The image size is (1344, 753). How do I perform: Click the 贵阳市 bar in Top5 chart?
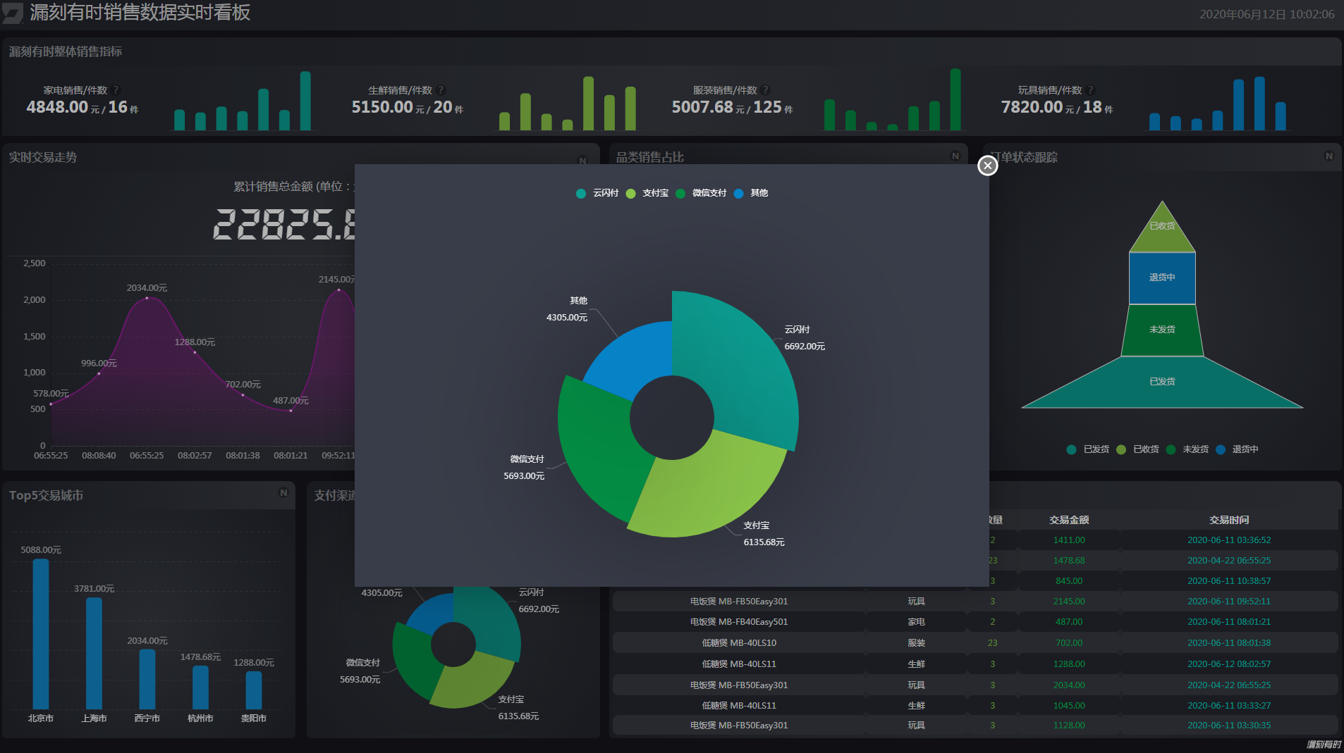tap(254, 690)
